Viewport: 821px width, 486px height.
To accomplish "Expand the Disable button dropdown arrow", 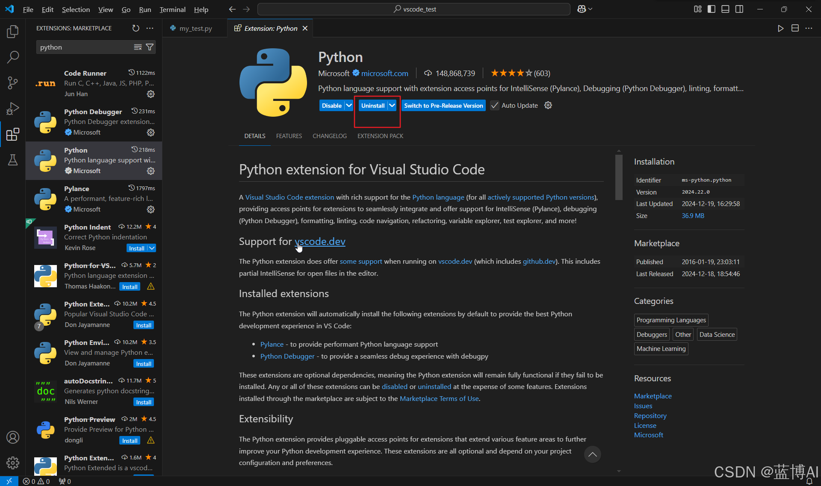I will [x=349, y=106].
